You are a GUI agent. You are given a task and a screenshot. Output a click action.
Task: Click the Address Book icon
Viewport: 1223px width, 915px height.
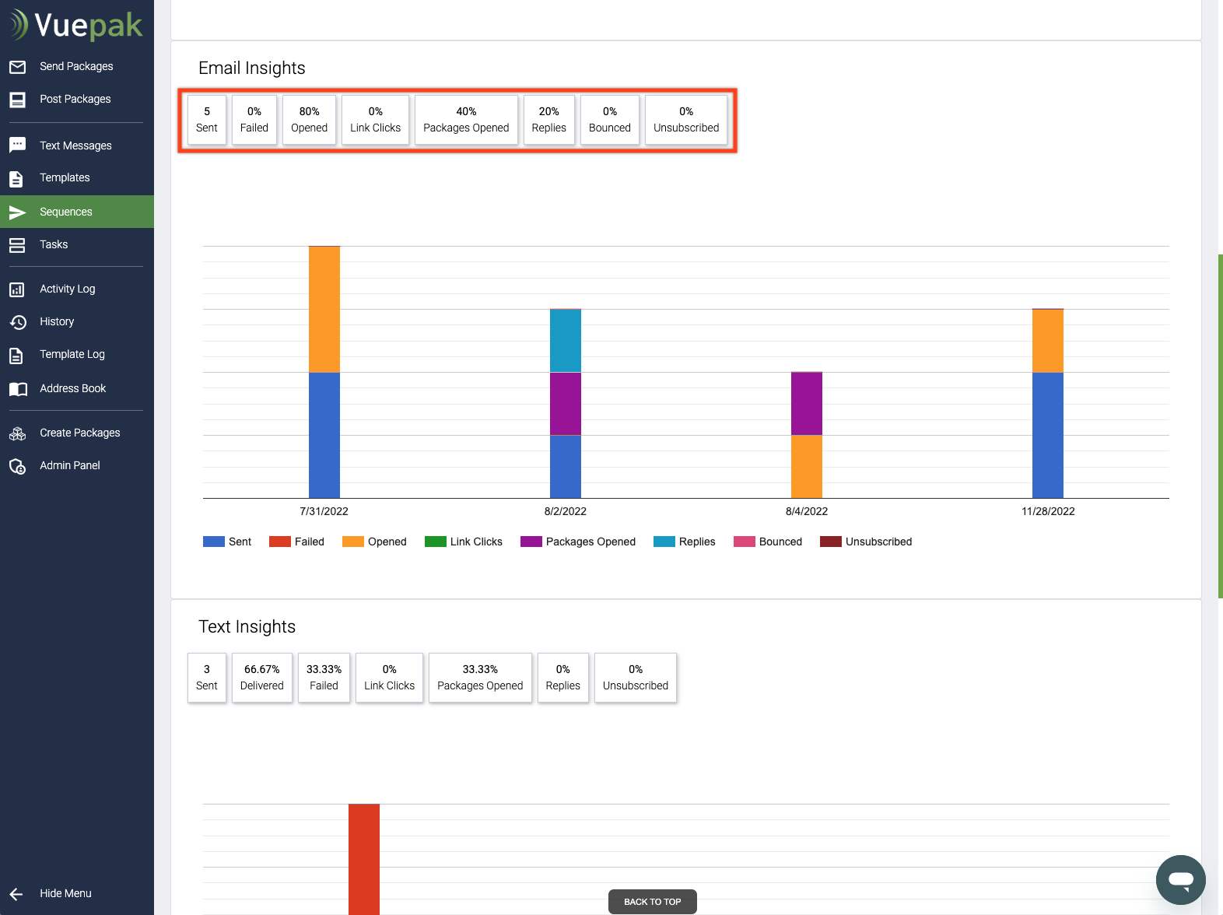[18, 389]
